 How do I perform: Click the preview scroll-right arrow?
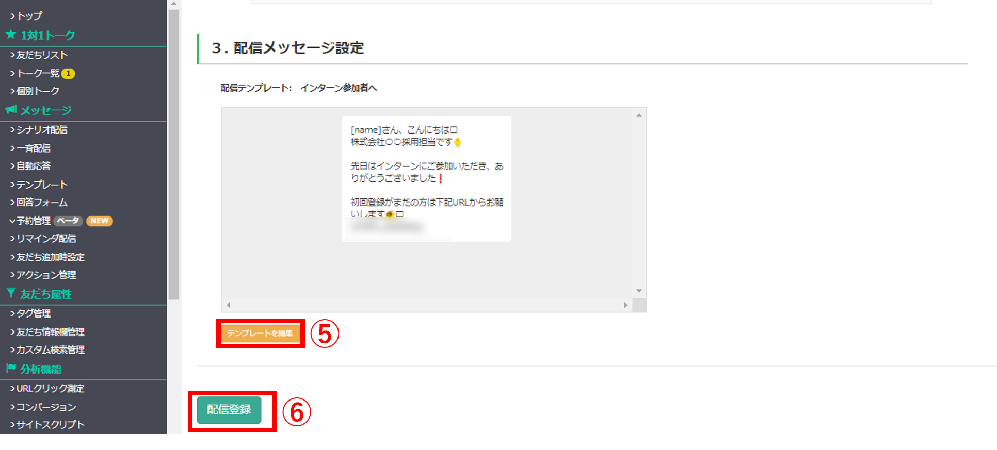tap(625, 305)
